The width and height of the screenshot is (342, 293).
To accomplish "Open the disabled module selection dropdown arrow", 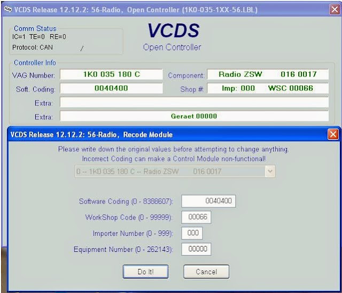I will click(x=270, y=171).
